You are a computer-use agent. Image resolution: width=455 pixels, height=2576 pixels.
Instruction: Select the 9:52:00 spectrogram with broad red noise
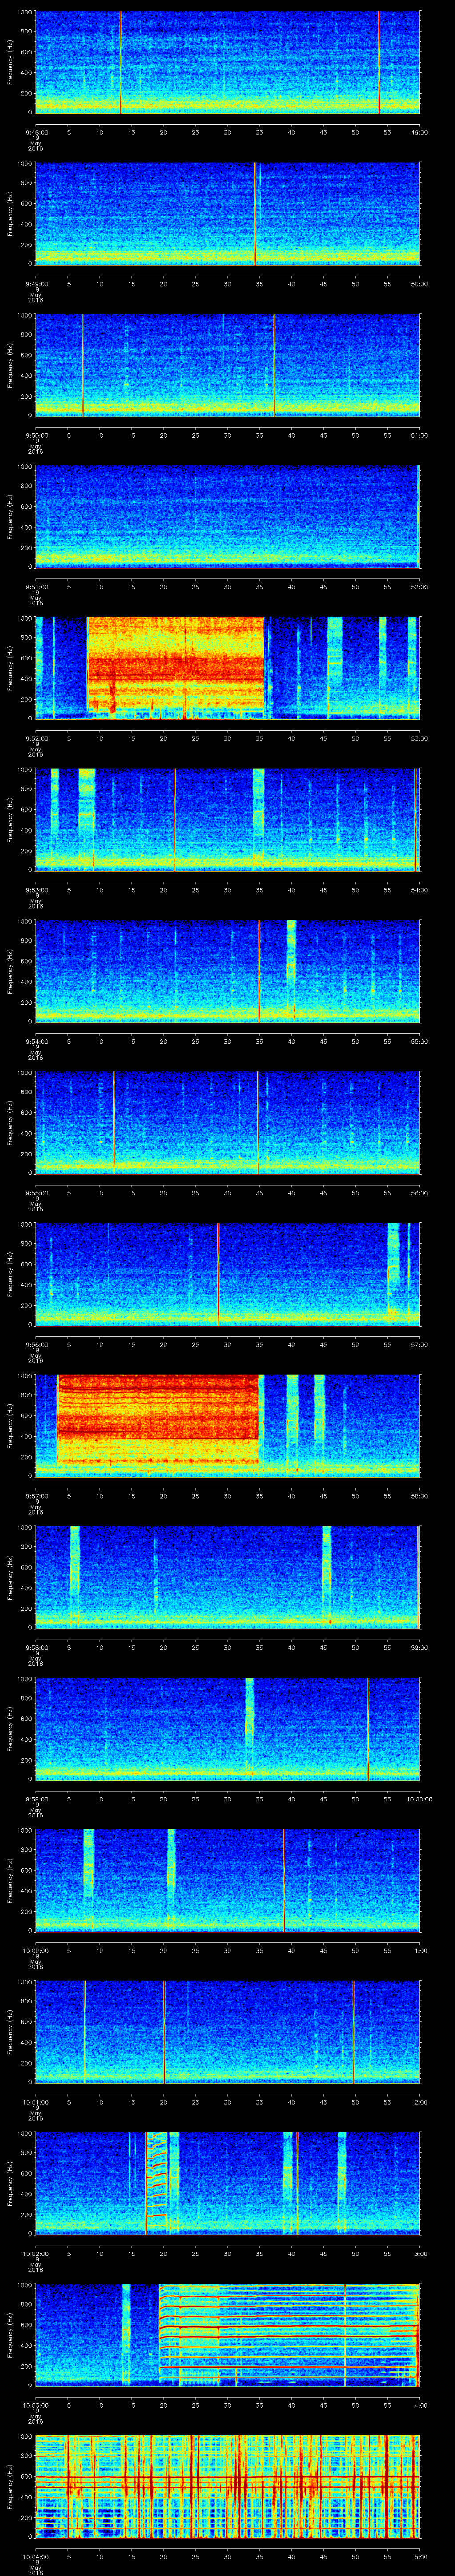click(x=227, y=668)
